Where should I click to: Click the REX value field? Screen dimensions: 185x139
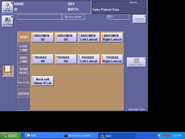pyautogui.click(x=118, y=17)
